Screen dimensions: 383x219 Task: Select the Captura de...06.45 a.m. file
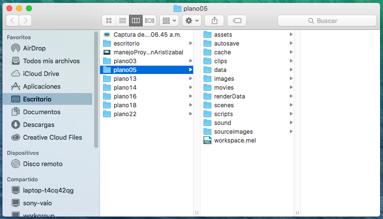pos(147,35)
